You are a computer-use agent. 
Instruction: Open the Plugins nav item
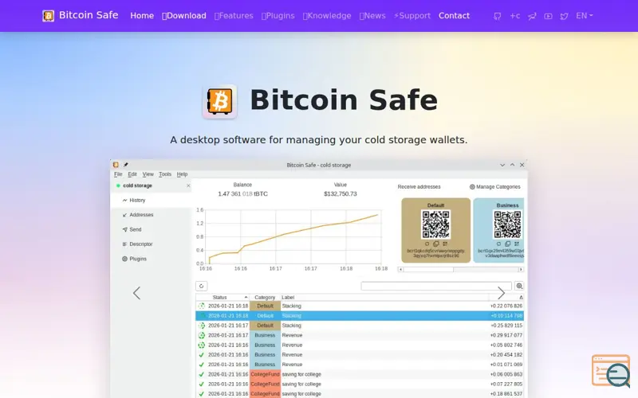pos(278,16)
